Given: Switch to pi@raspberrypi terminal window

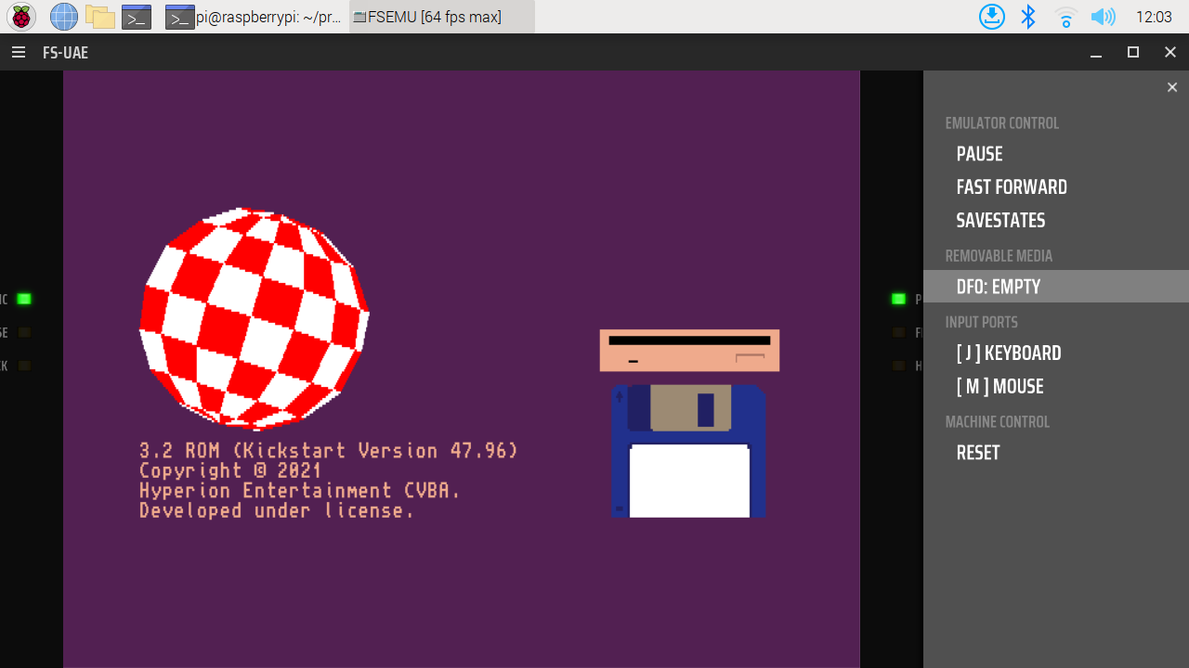Looking at the screenshot, I should (x=255, y=17).
